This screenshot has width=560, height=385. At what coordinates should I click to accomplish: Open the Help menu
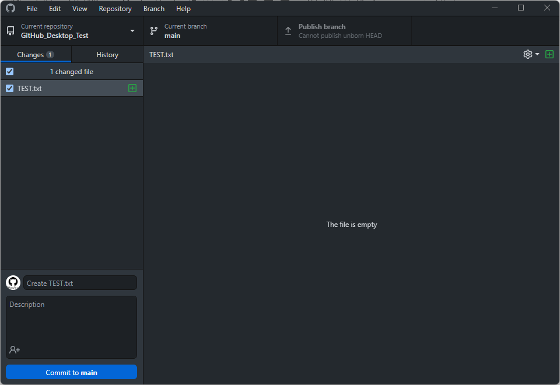point(183,9)
